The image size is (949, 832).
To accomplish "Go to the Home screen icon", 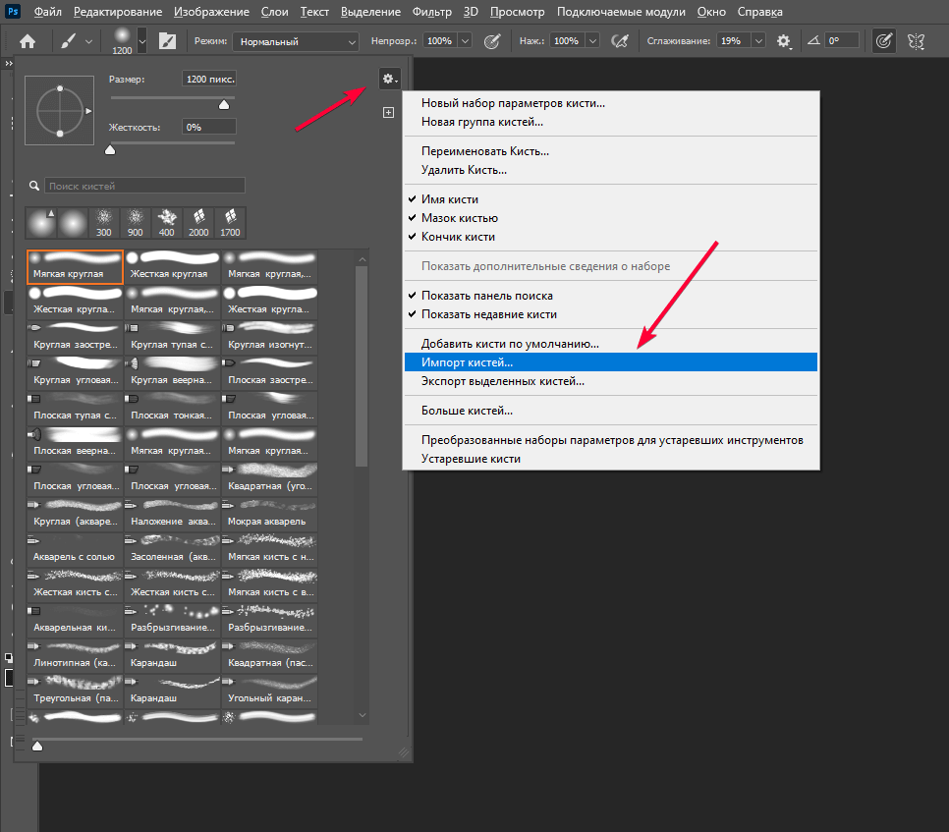I will tap(28, 41).
